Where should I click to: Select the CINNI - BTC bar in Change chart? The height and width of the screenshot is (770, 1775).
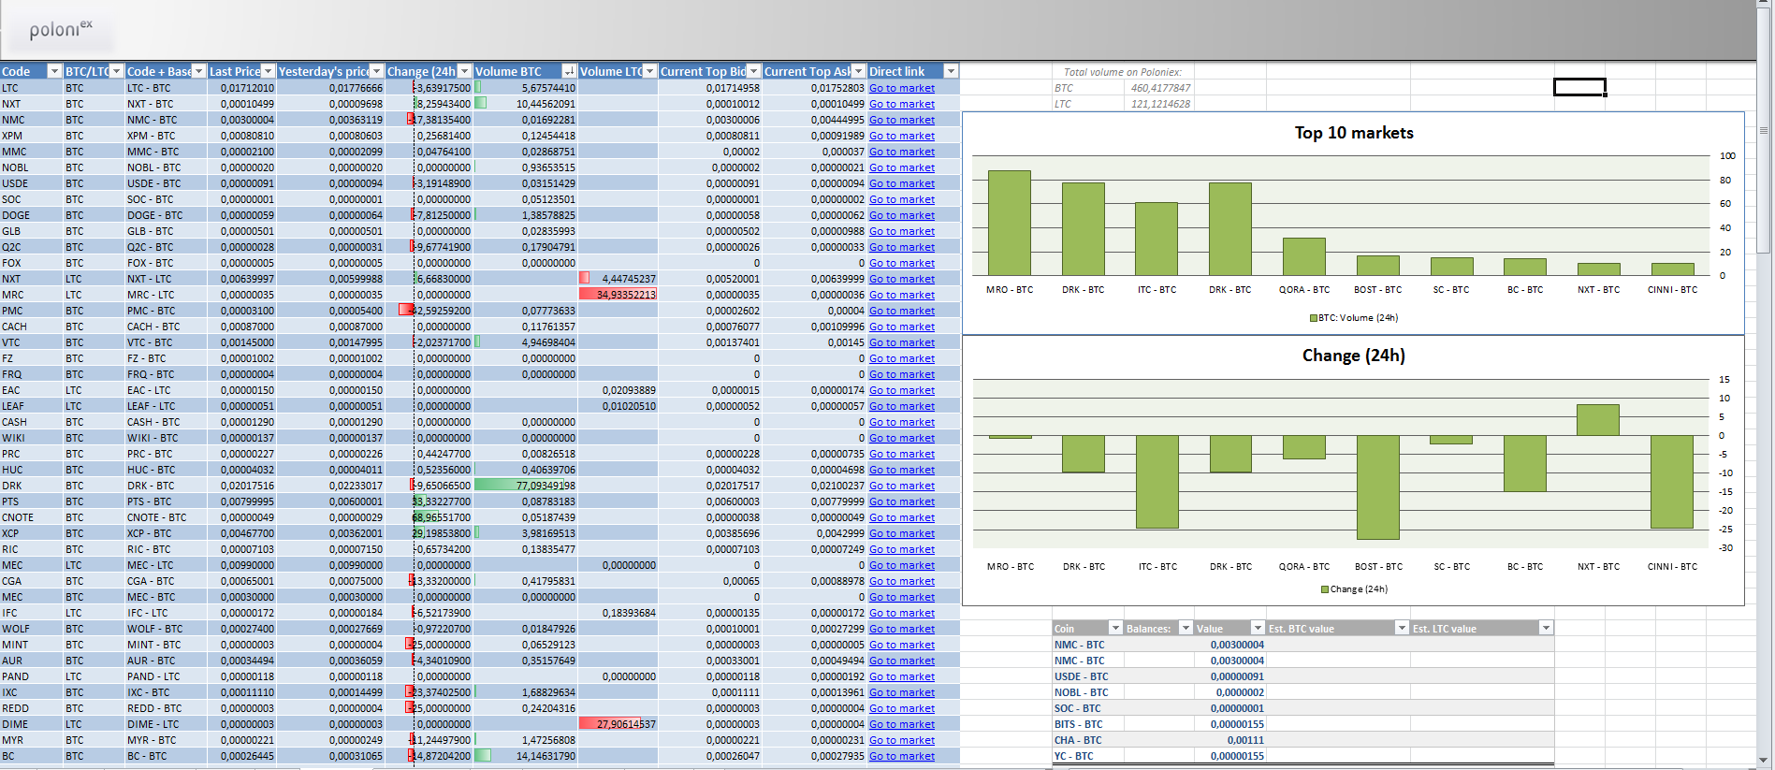1672,482
